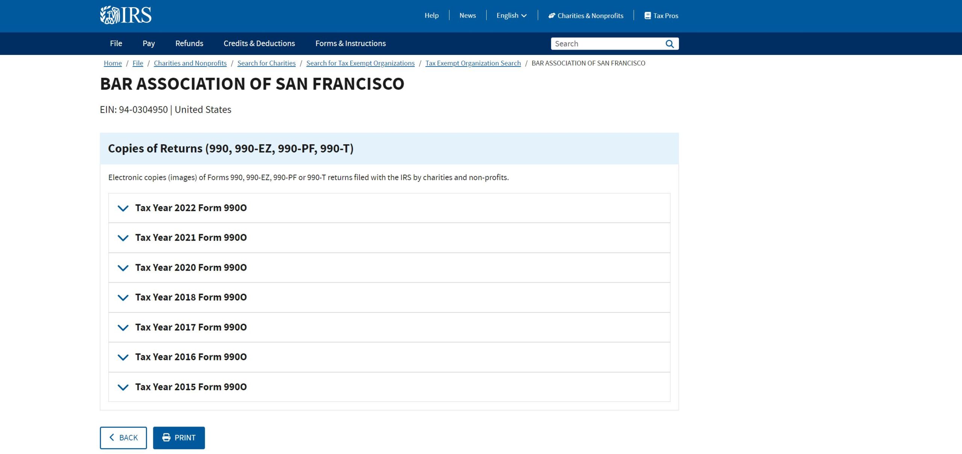The height and width of the screenshot is (454, 962).
Task: Expand Tax Year 2017 Form 990O chevron
Action: pyautogui.click(x=123, y=328)
